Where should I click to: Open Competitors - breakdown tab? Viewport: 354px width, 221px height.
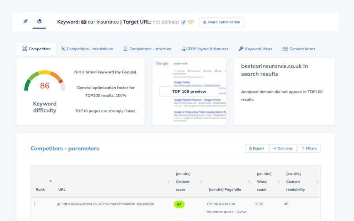tap(87, 49)
